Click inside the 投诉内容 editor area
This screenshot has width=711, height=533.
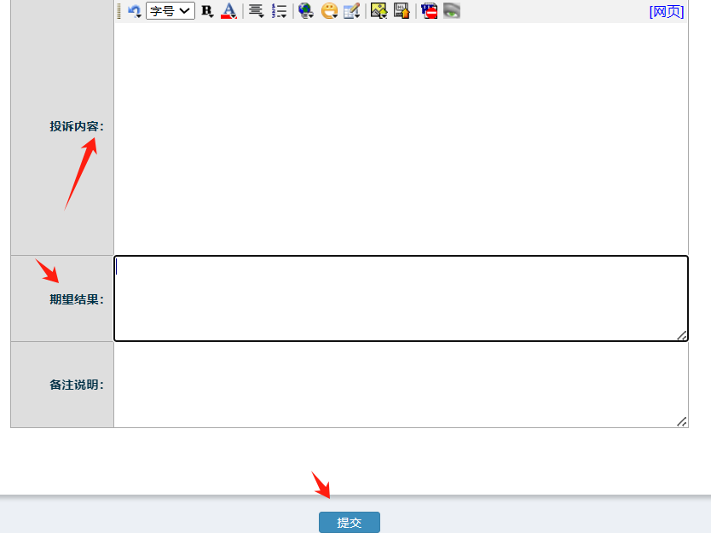pyautogui.click(x=401, y=136)
